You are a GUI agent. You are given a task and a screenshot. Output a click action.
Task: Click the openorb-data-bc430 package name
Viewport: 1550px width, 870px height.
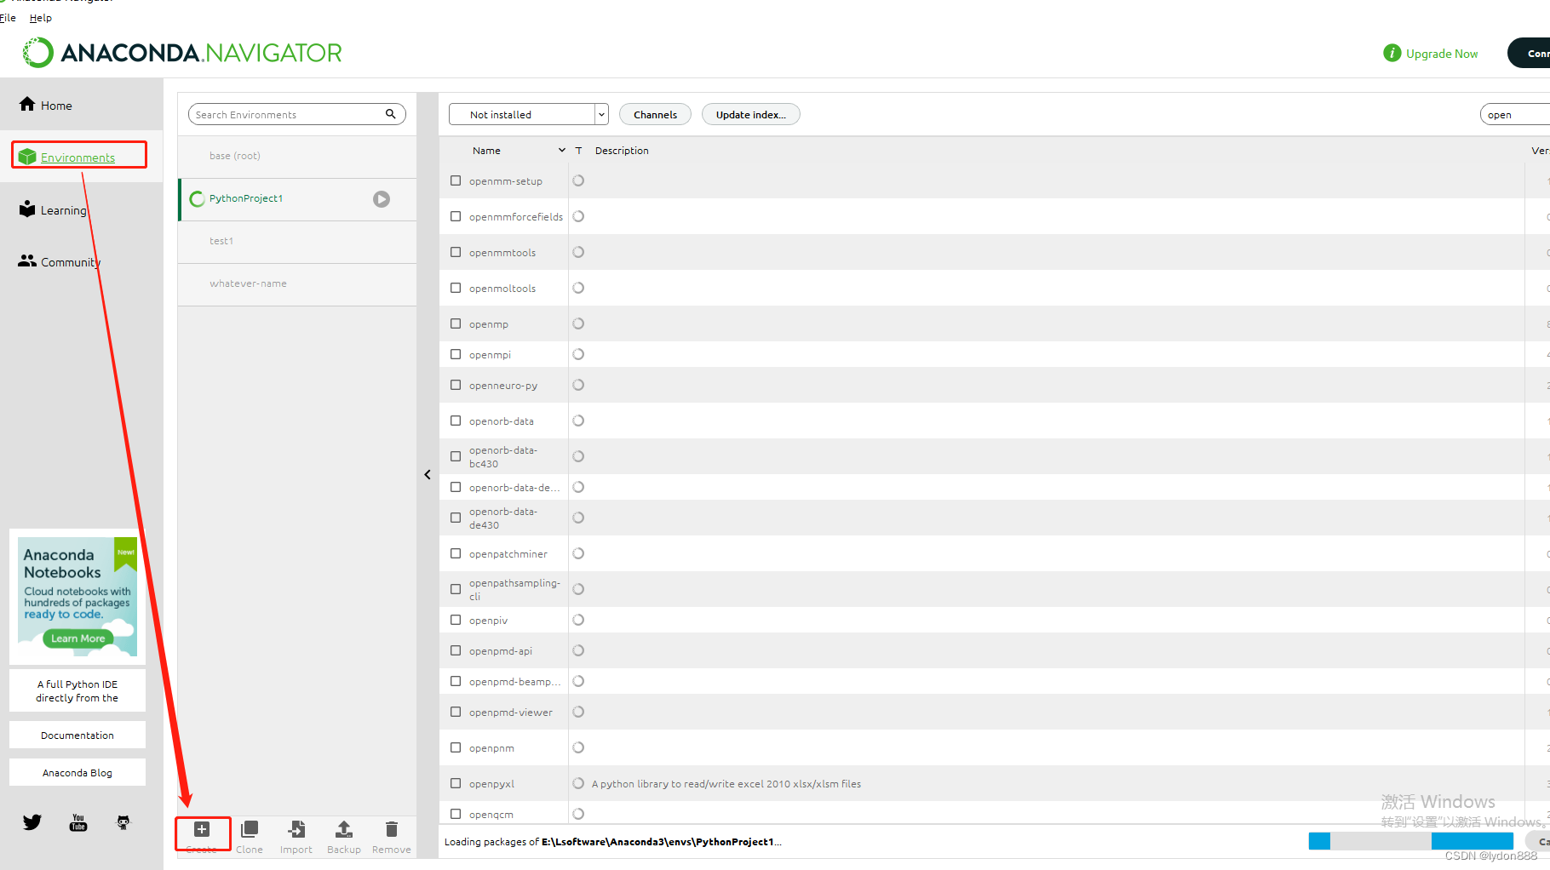[x=502, y=456]
